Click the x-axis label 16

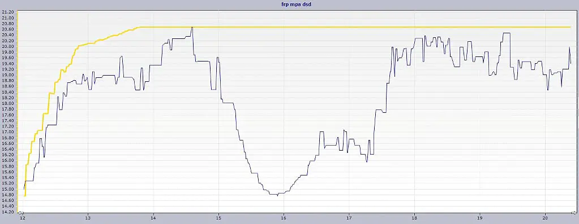tap(284, 218)
